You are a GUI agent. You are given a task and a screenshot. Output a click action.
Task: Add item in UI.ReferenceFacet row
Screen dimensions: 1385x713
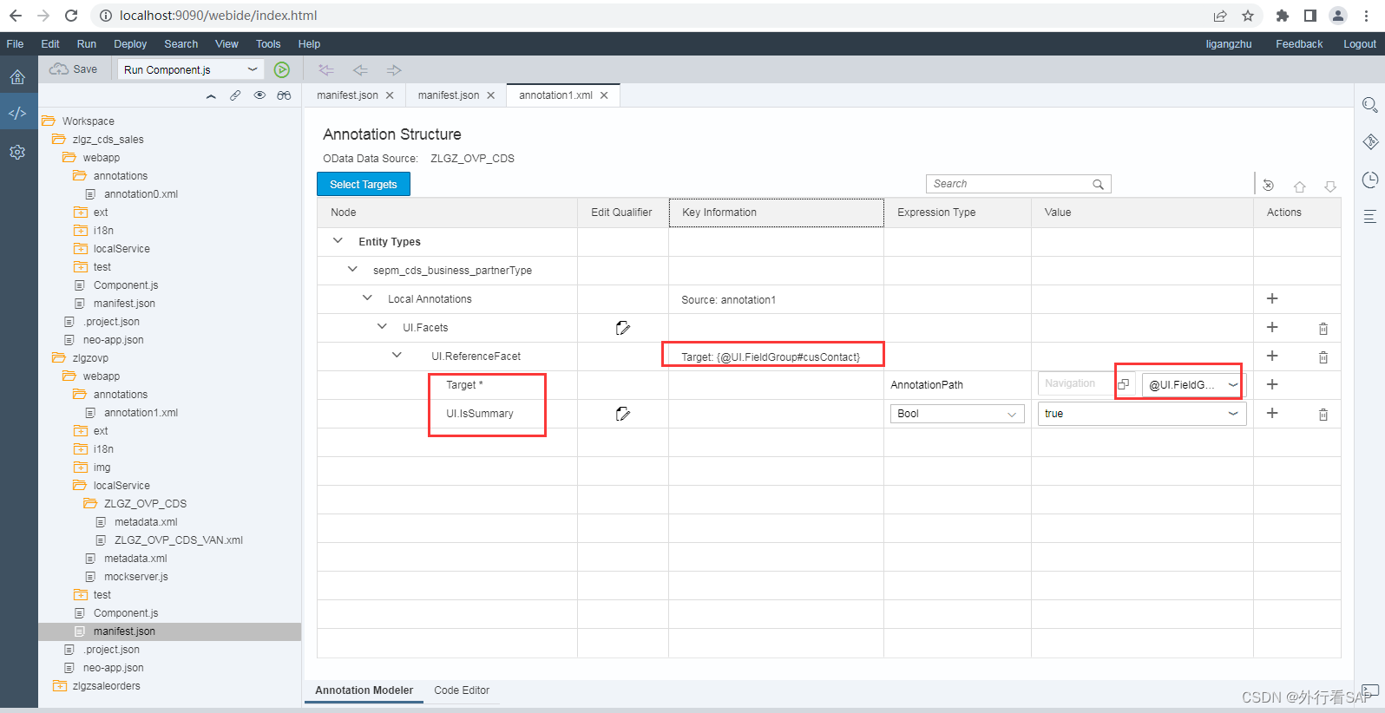[x=1272, y=356]
